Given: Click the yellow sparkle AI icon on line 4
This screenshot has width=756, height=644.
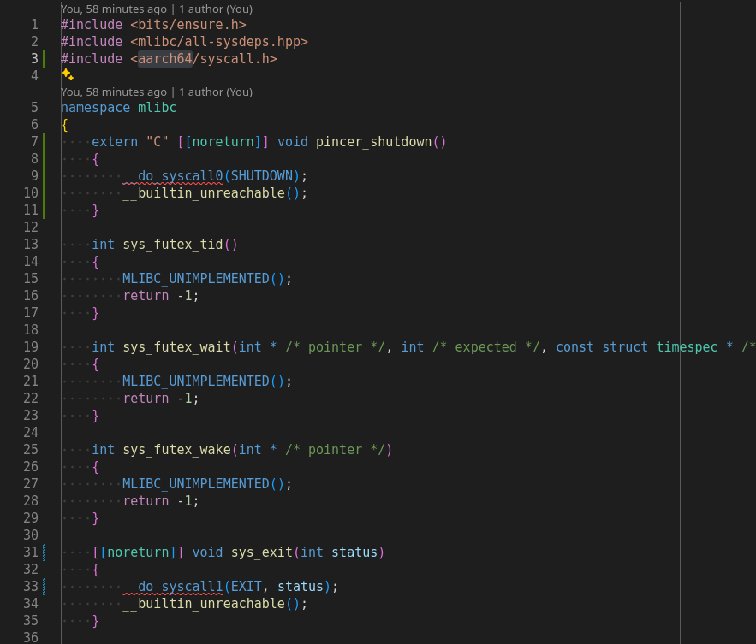Looking at the screenshot, I should pos(68,74).
